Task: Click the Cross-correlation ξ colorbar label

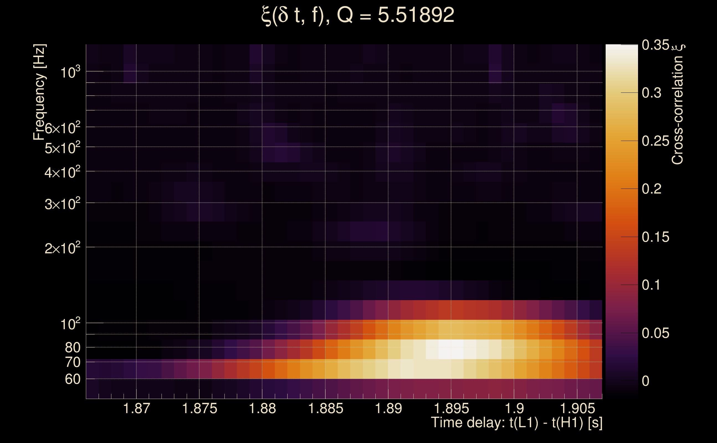Action: coord(677,104)
